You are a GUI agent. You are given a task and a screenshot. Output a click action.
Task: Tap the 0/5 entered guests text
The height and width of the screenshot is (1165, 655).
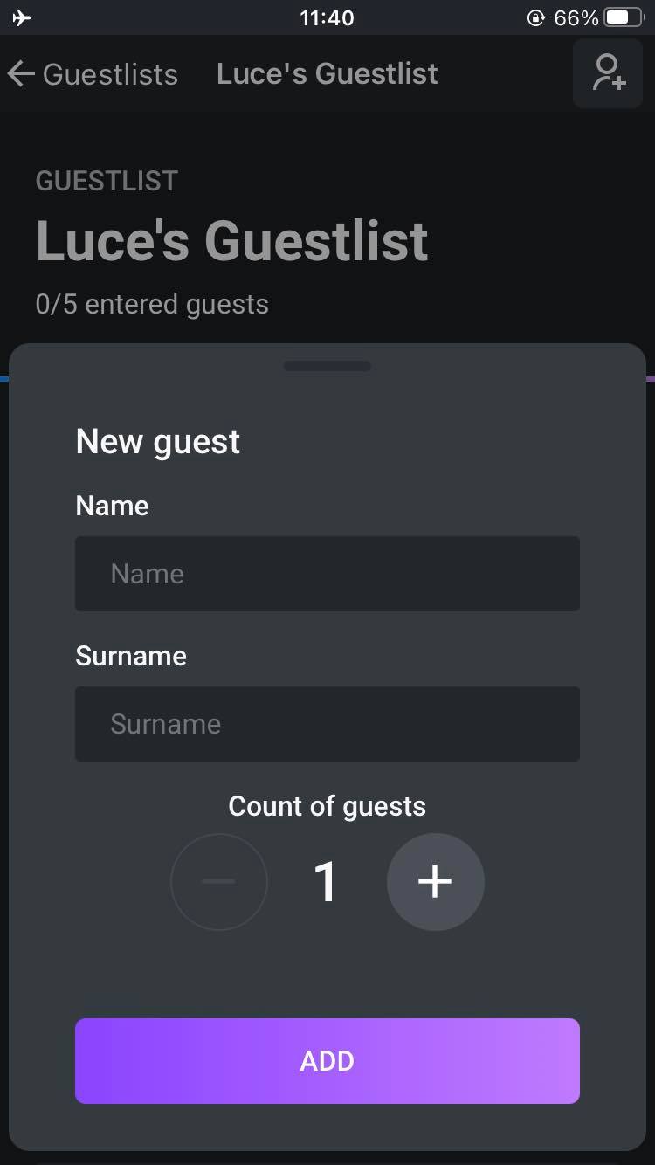(152, 304)
